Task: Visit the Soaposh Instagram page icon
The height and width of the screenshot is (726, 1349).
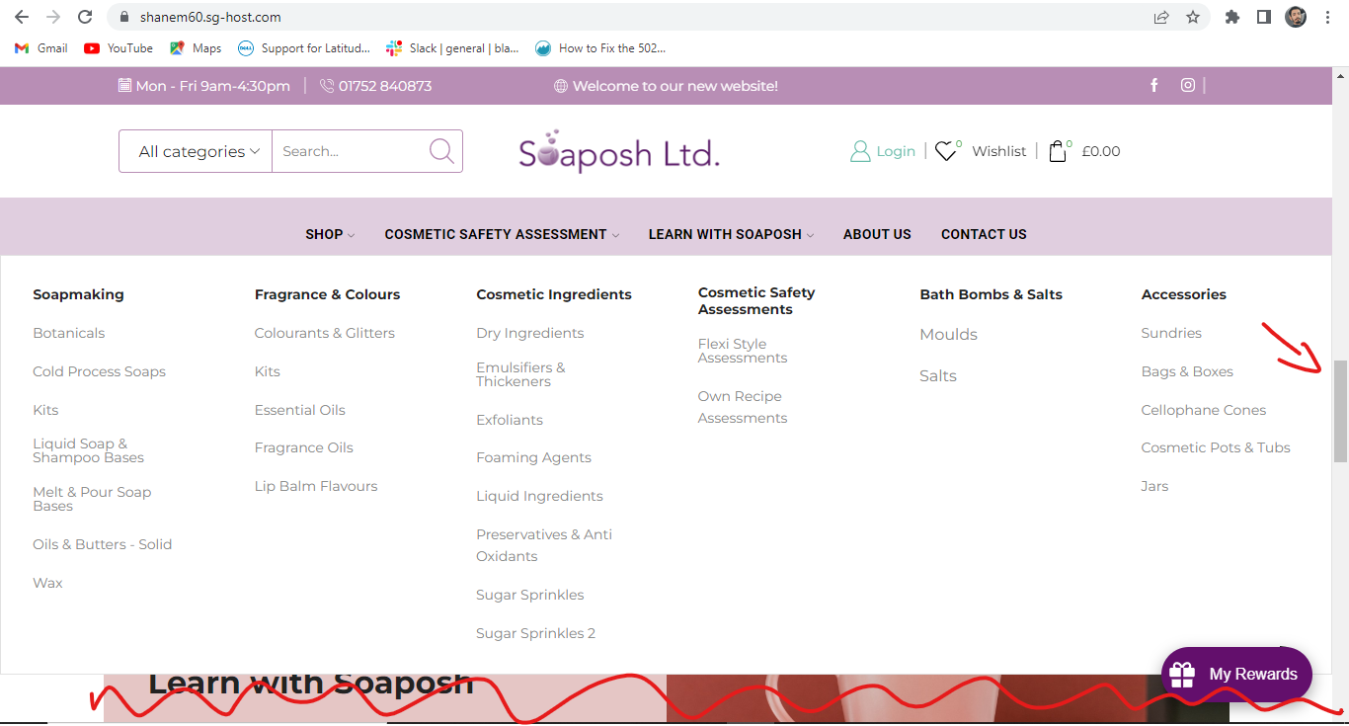Action: (1188, 86)
